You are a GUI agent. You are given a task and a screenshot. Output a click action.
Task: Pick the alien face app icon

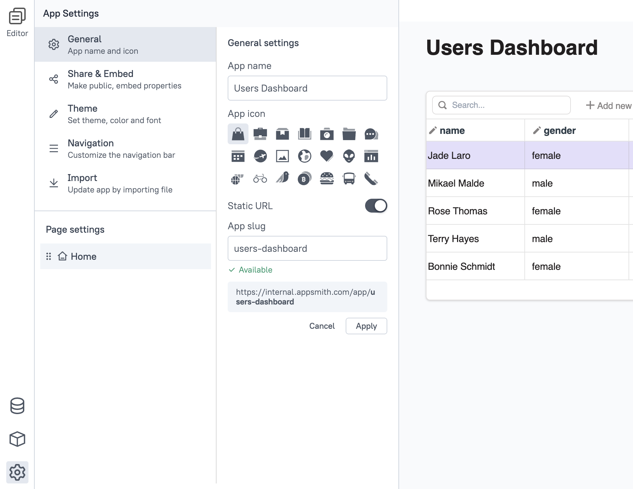coord(349,156)
